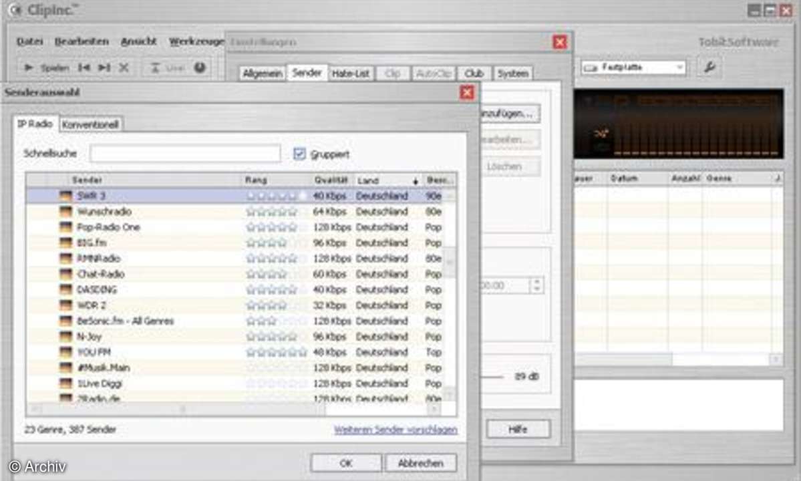801x481 pixels.
Task: Switch to the Konventionell tab
Action: [90, 124]
